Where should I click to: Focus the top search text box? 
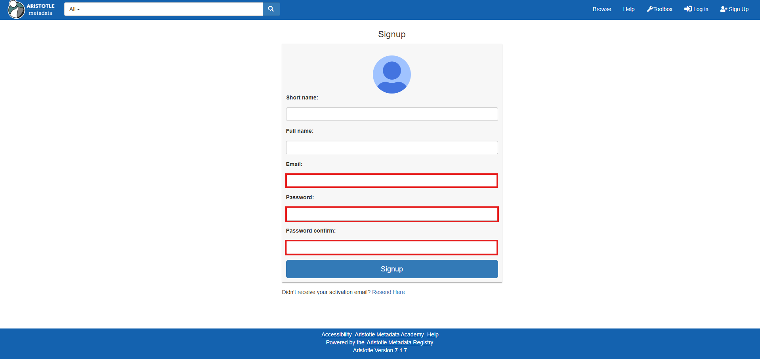(174, 9)
